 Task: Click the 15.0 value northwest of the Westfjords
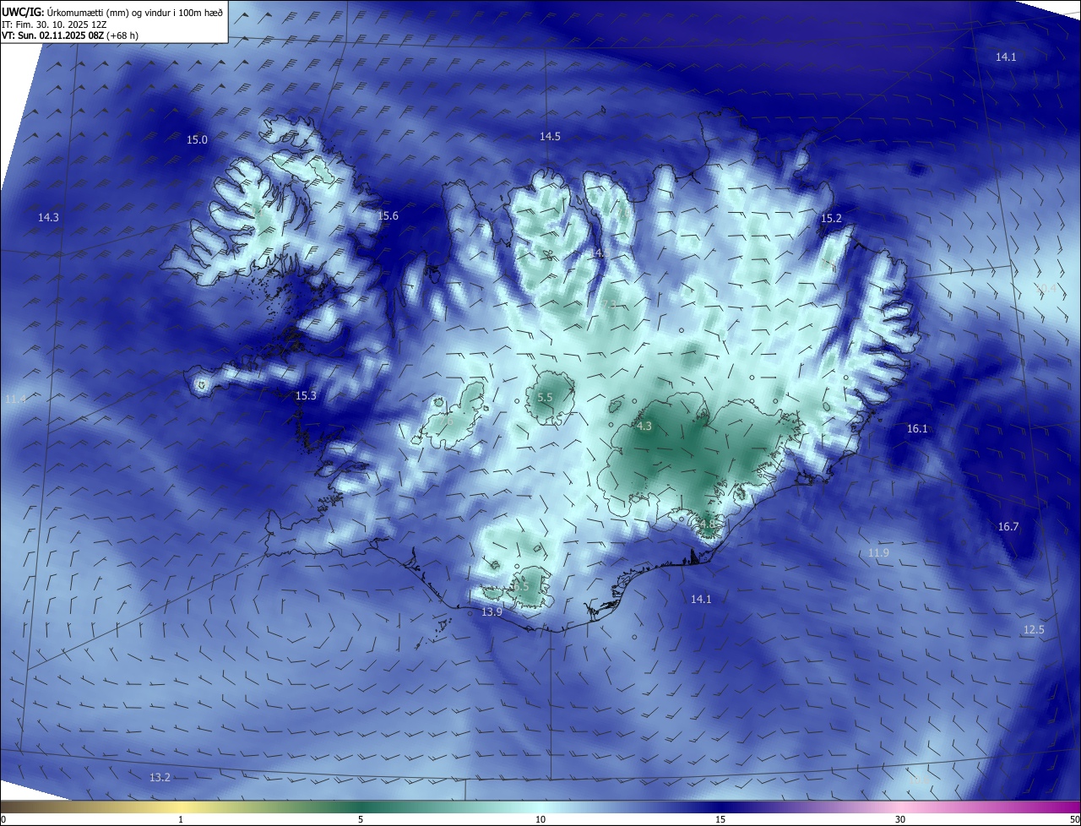(197, 139)
